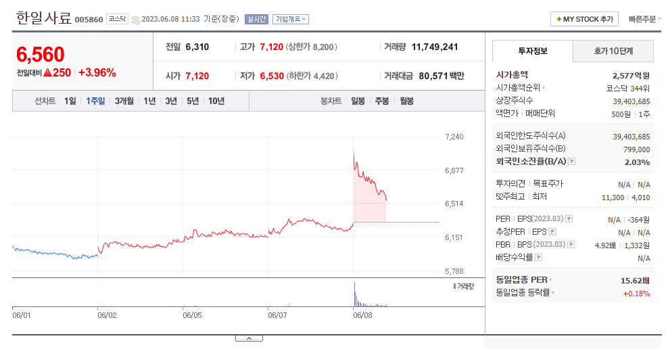
Task: Click the 52주최고 value 11,300
Action: point(613,197)
